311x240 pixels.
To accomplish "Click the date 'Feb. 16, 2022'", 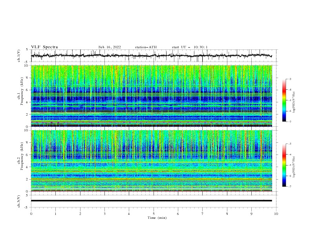I will (110, 47).
